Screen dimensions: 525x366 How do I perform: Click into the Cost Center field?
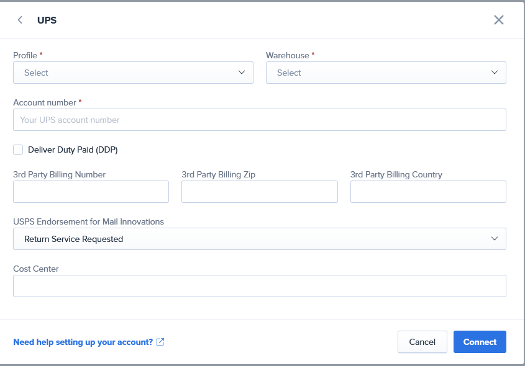[260, 286]
